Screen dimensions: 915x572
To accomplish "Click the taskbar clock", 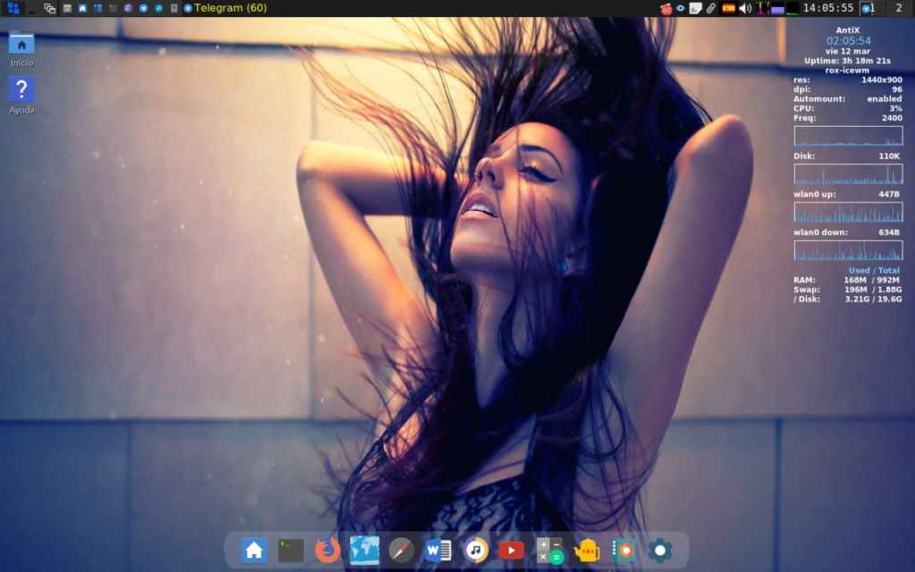I will (x=827, y=8).
